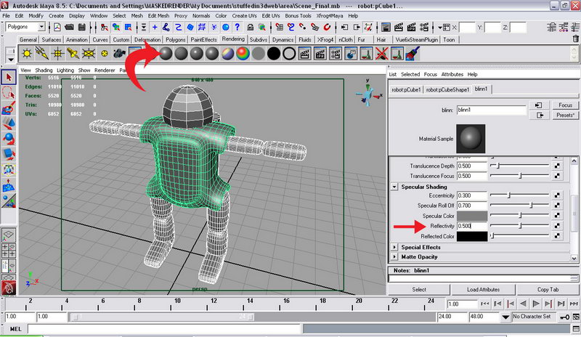581x337 pixels.
Task: Collapse the Specular Shading section
Action: 395,187
